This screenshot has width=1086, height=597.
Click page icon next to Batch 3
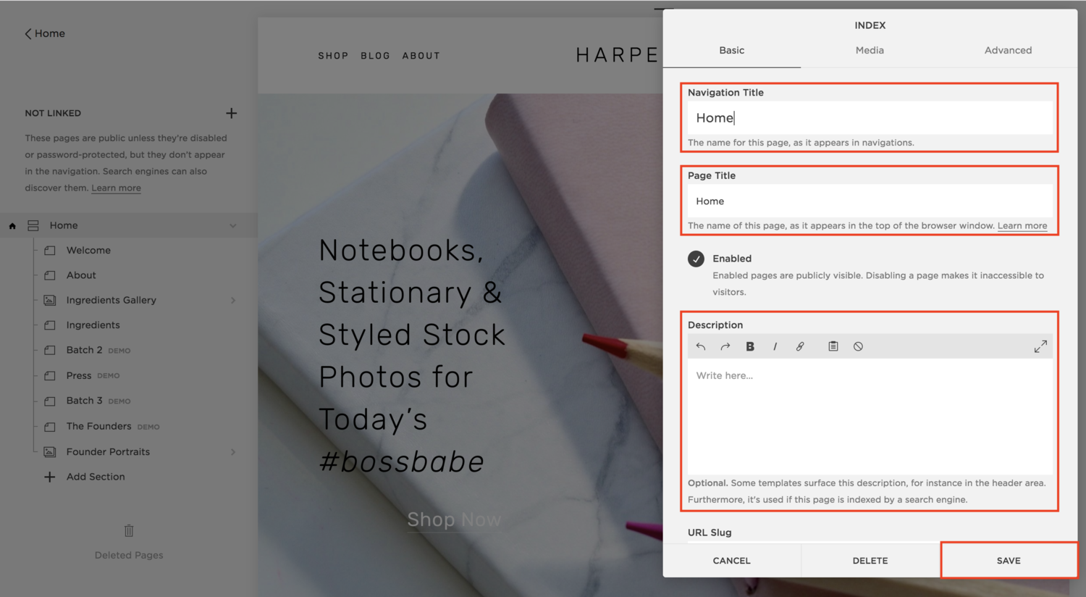click(x=50, y=401)
